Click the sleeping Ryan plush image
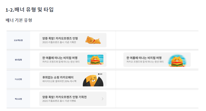Screen dimensions: 206x111 coord(93,40)
